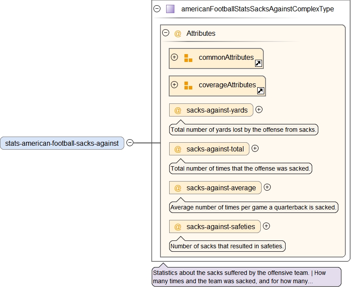Follow the coverageAttributes reference arrow icon
Image resolution: width=351 pixels, height=288 pixels.
click(x=260, y=91)
